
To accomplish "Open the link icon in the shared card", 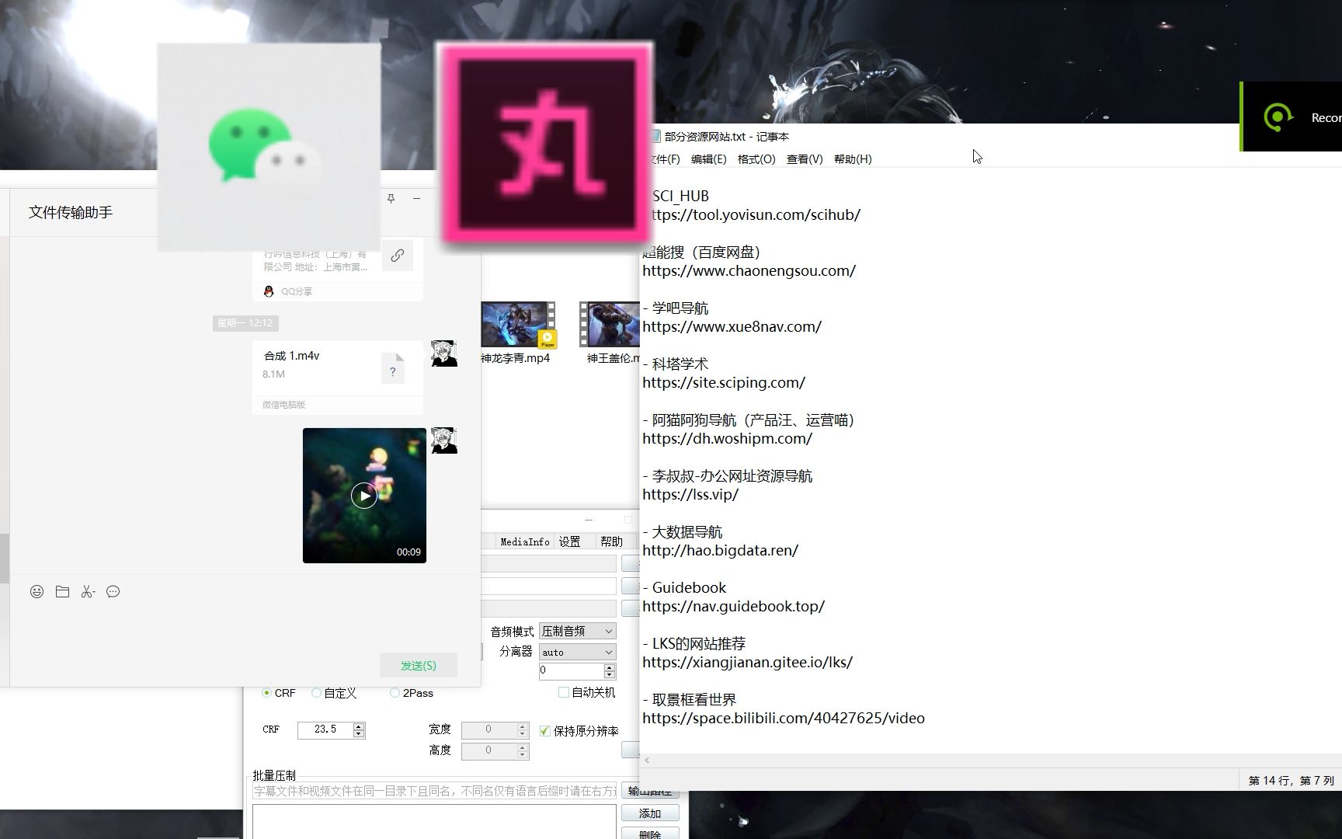I will point(398,256).
